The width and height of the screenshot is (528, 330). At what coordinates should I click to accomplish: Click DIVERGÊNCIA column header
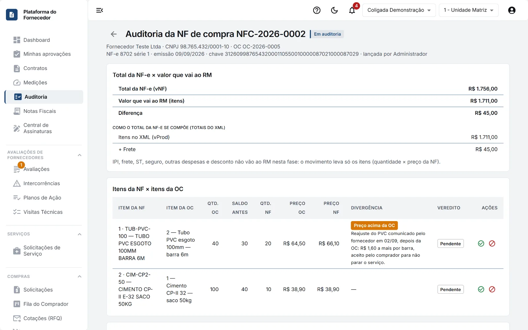pyautogui.click(x=367, y=208)
